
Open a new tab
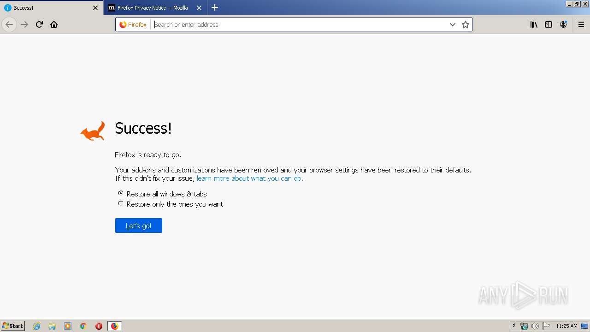click(215, 7)
